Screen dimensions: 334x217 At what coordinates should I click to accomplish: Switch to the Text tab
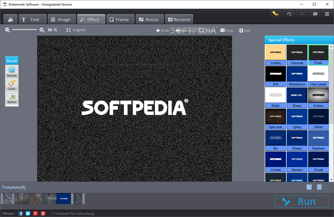click(33, 20)
